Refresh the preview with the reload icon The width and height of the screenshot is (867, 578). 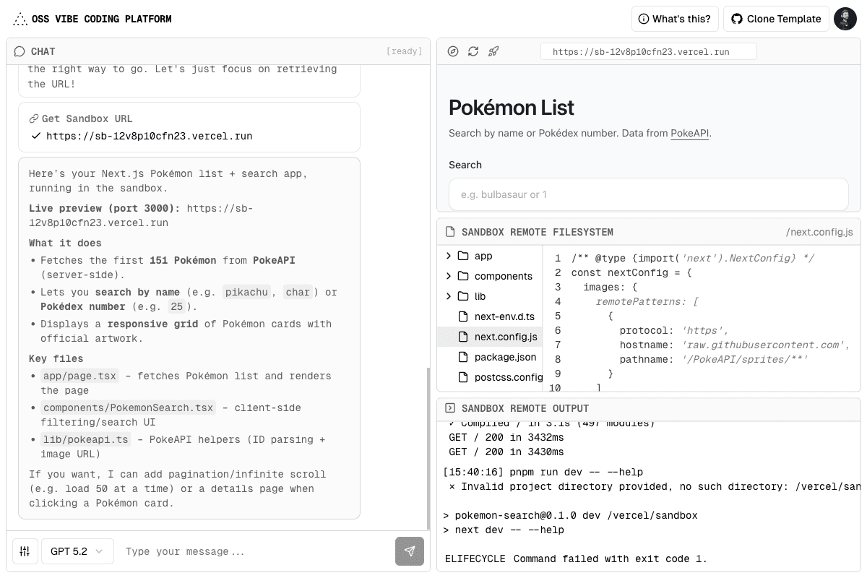(x=473, y=51)
